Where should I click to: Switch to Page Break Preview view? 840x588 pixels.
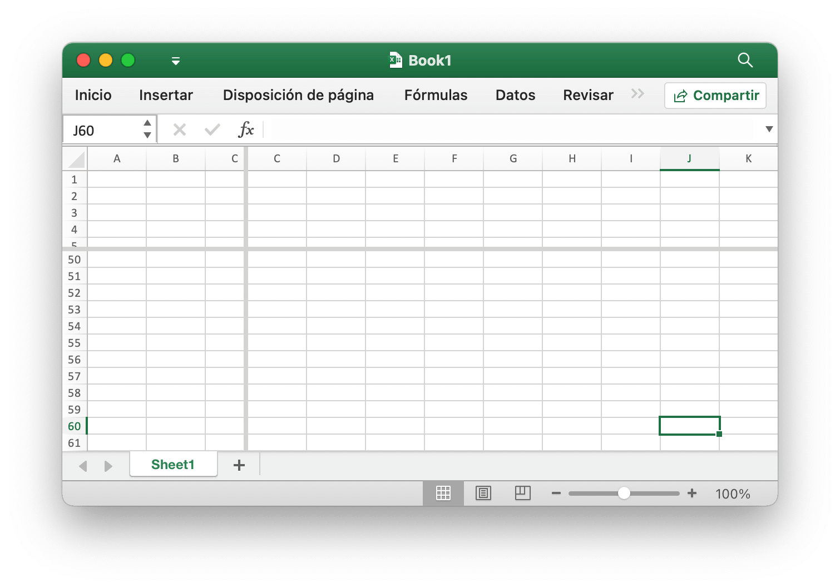tap(522, 493)
